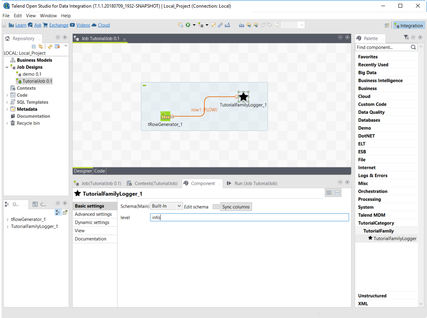The image size is (427, 318).
Task: Minimize the Repository panel
Action: pos(58,37)
